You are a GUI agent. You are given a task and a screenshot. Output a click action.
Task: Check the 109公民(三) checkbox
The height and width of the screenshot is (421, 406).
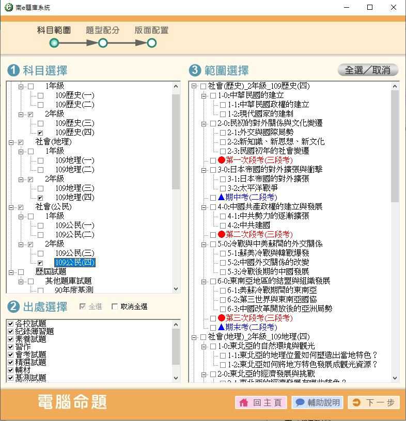(x=41, y=253)
